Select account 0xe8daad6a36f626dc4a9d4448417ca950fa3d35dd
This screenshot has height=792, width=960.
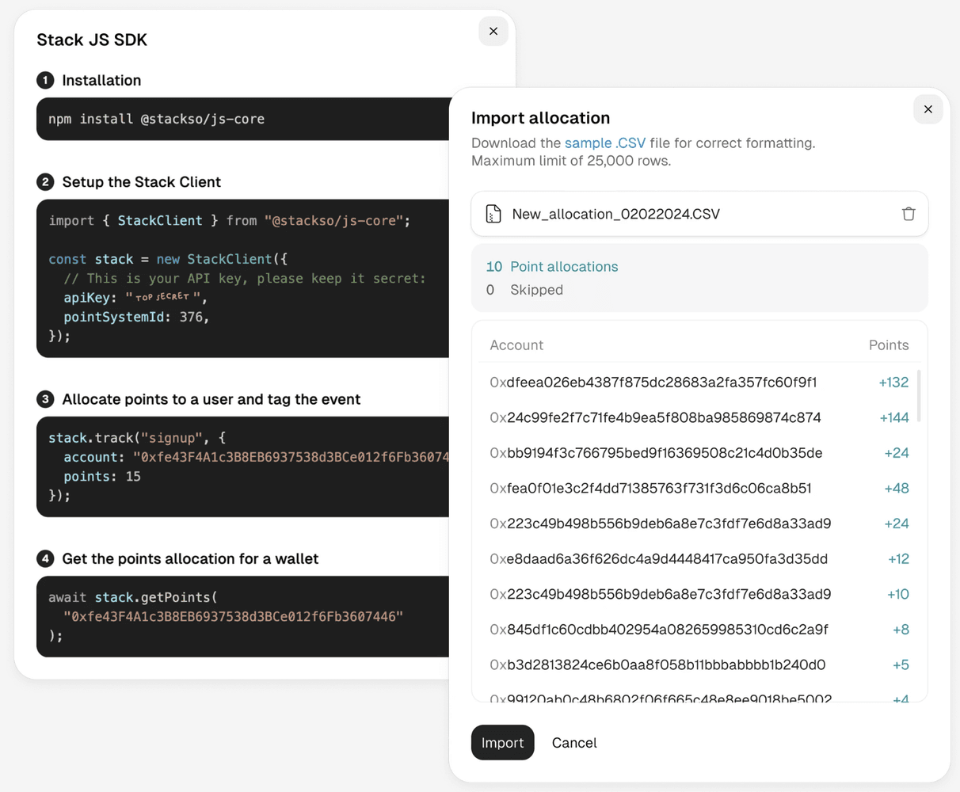coord(658,559)
